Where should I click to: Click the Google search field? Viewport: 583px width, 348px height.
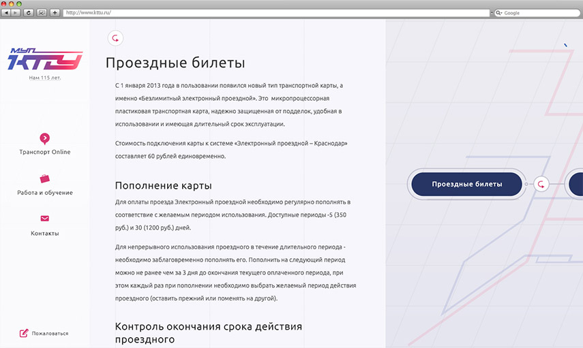(x=537, y=13)
